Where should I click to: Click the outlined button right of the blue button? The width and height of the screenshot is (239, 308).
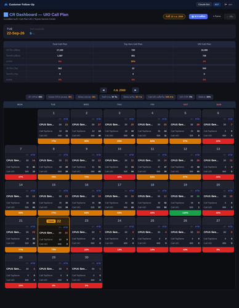point(216,17)
